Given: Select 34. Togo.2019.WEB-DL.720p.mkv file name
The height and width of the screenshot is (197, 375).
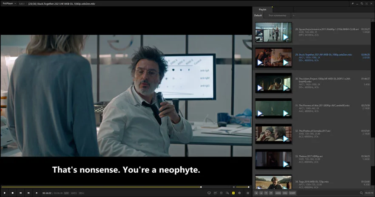Looking at the screenshot, I should (x=312, y=182).
